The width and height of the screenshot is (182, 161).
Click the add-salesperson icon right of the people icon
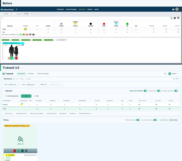[x=178, y=18]
